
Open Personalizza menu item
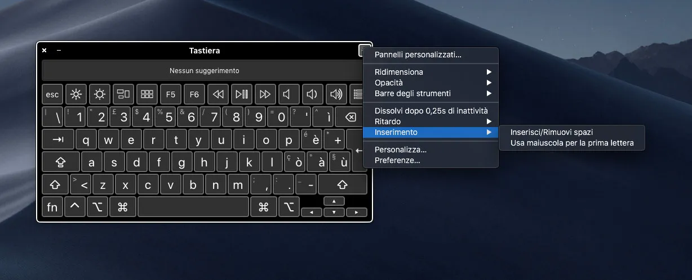(431, 150)
